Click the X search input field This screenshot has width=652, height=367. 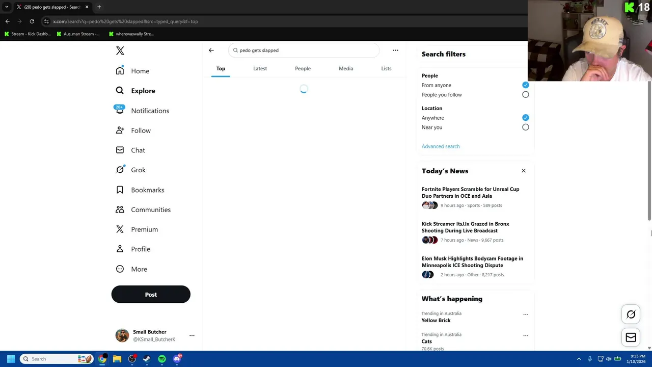pos(305,50)
